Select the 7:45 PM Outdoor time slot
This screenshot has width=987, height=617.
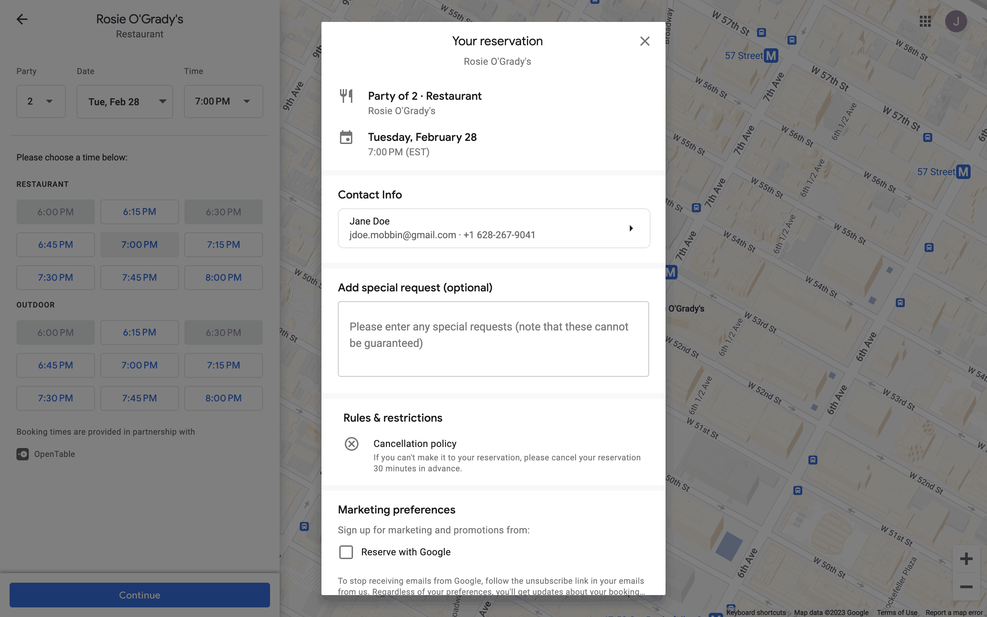pyautogui.click(x=139, y=398)
